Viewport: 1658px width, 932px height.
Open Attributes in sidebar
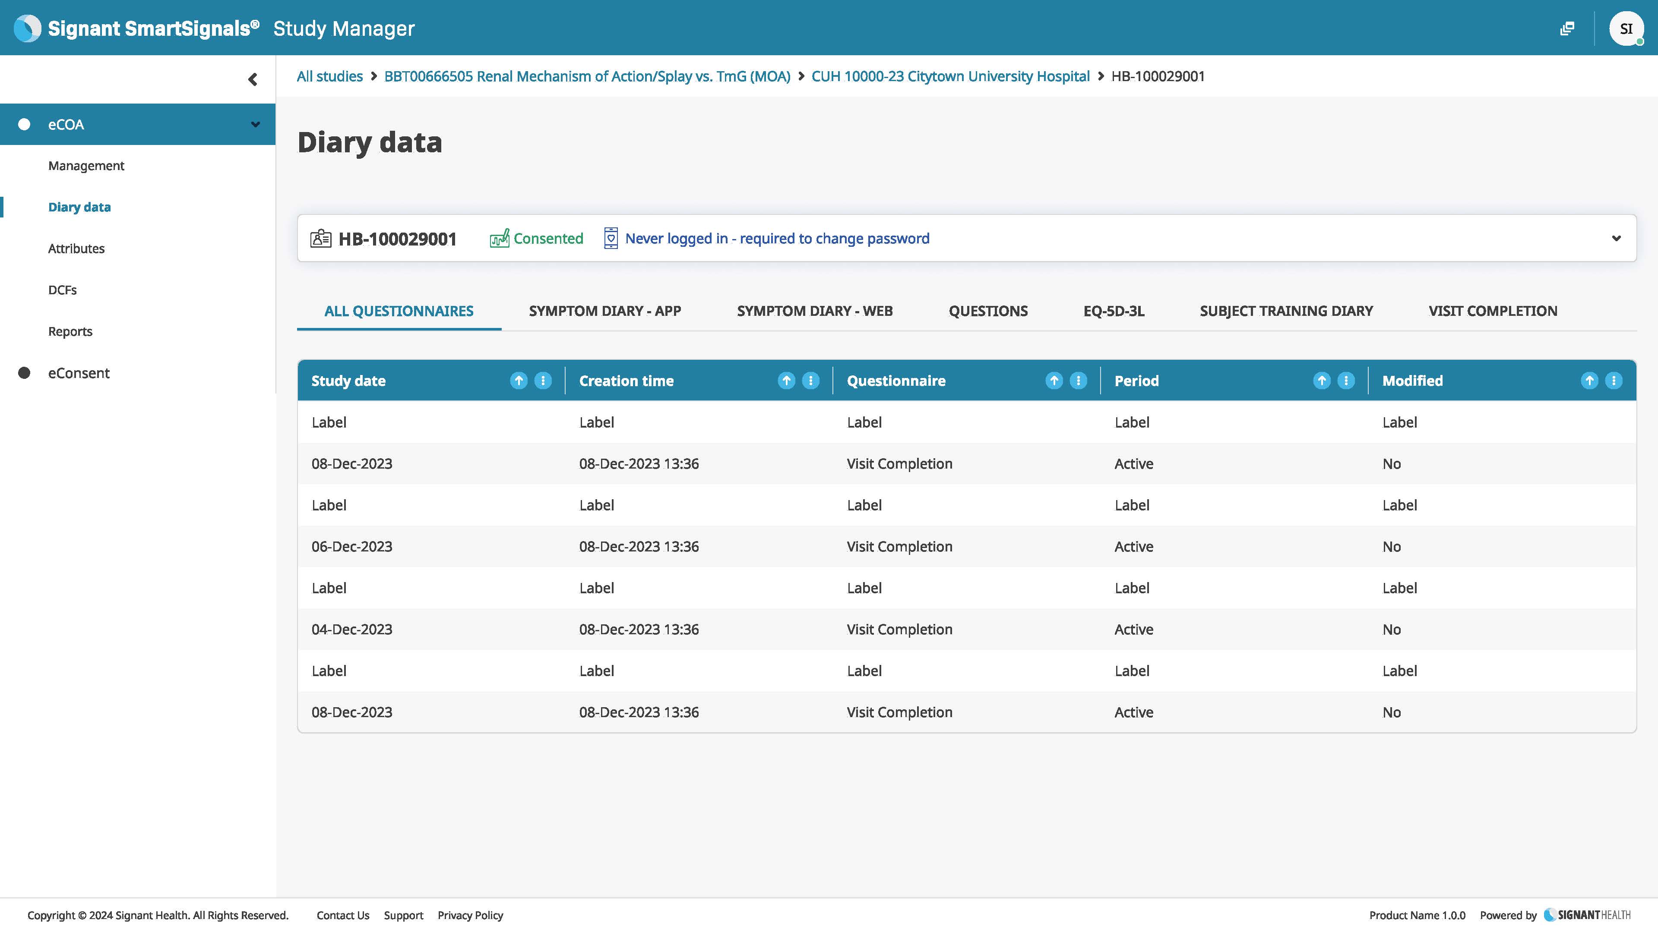click(76, 249)
